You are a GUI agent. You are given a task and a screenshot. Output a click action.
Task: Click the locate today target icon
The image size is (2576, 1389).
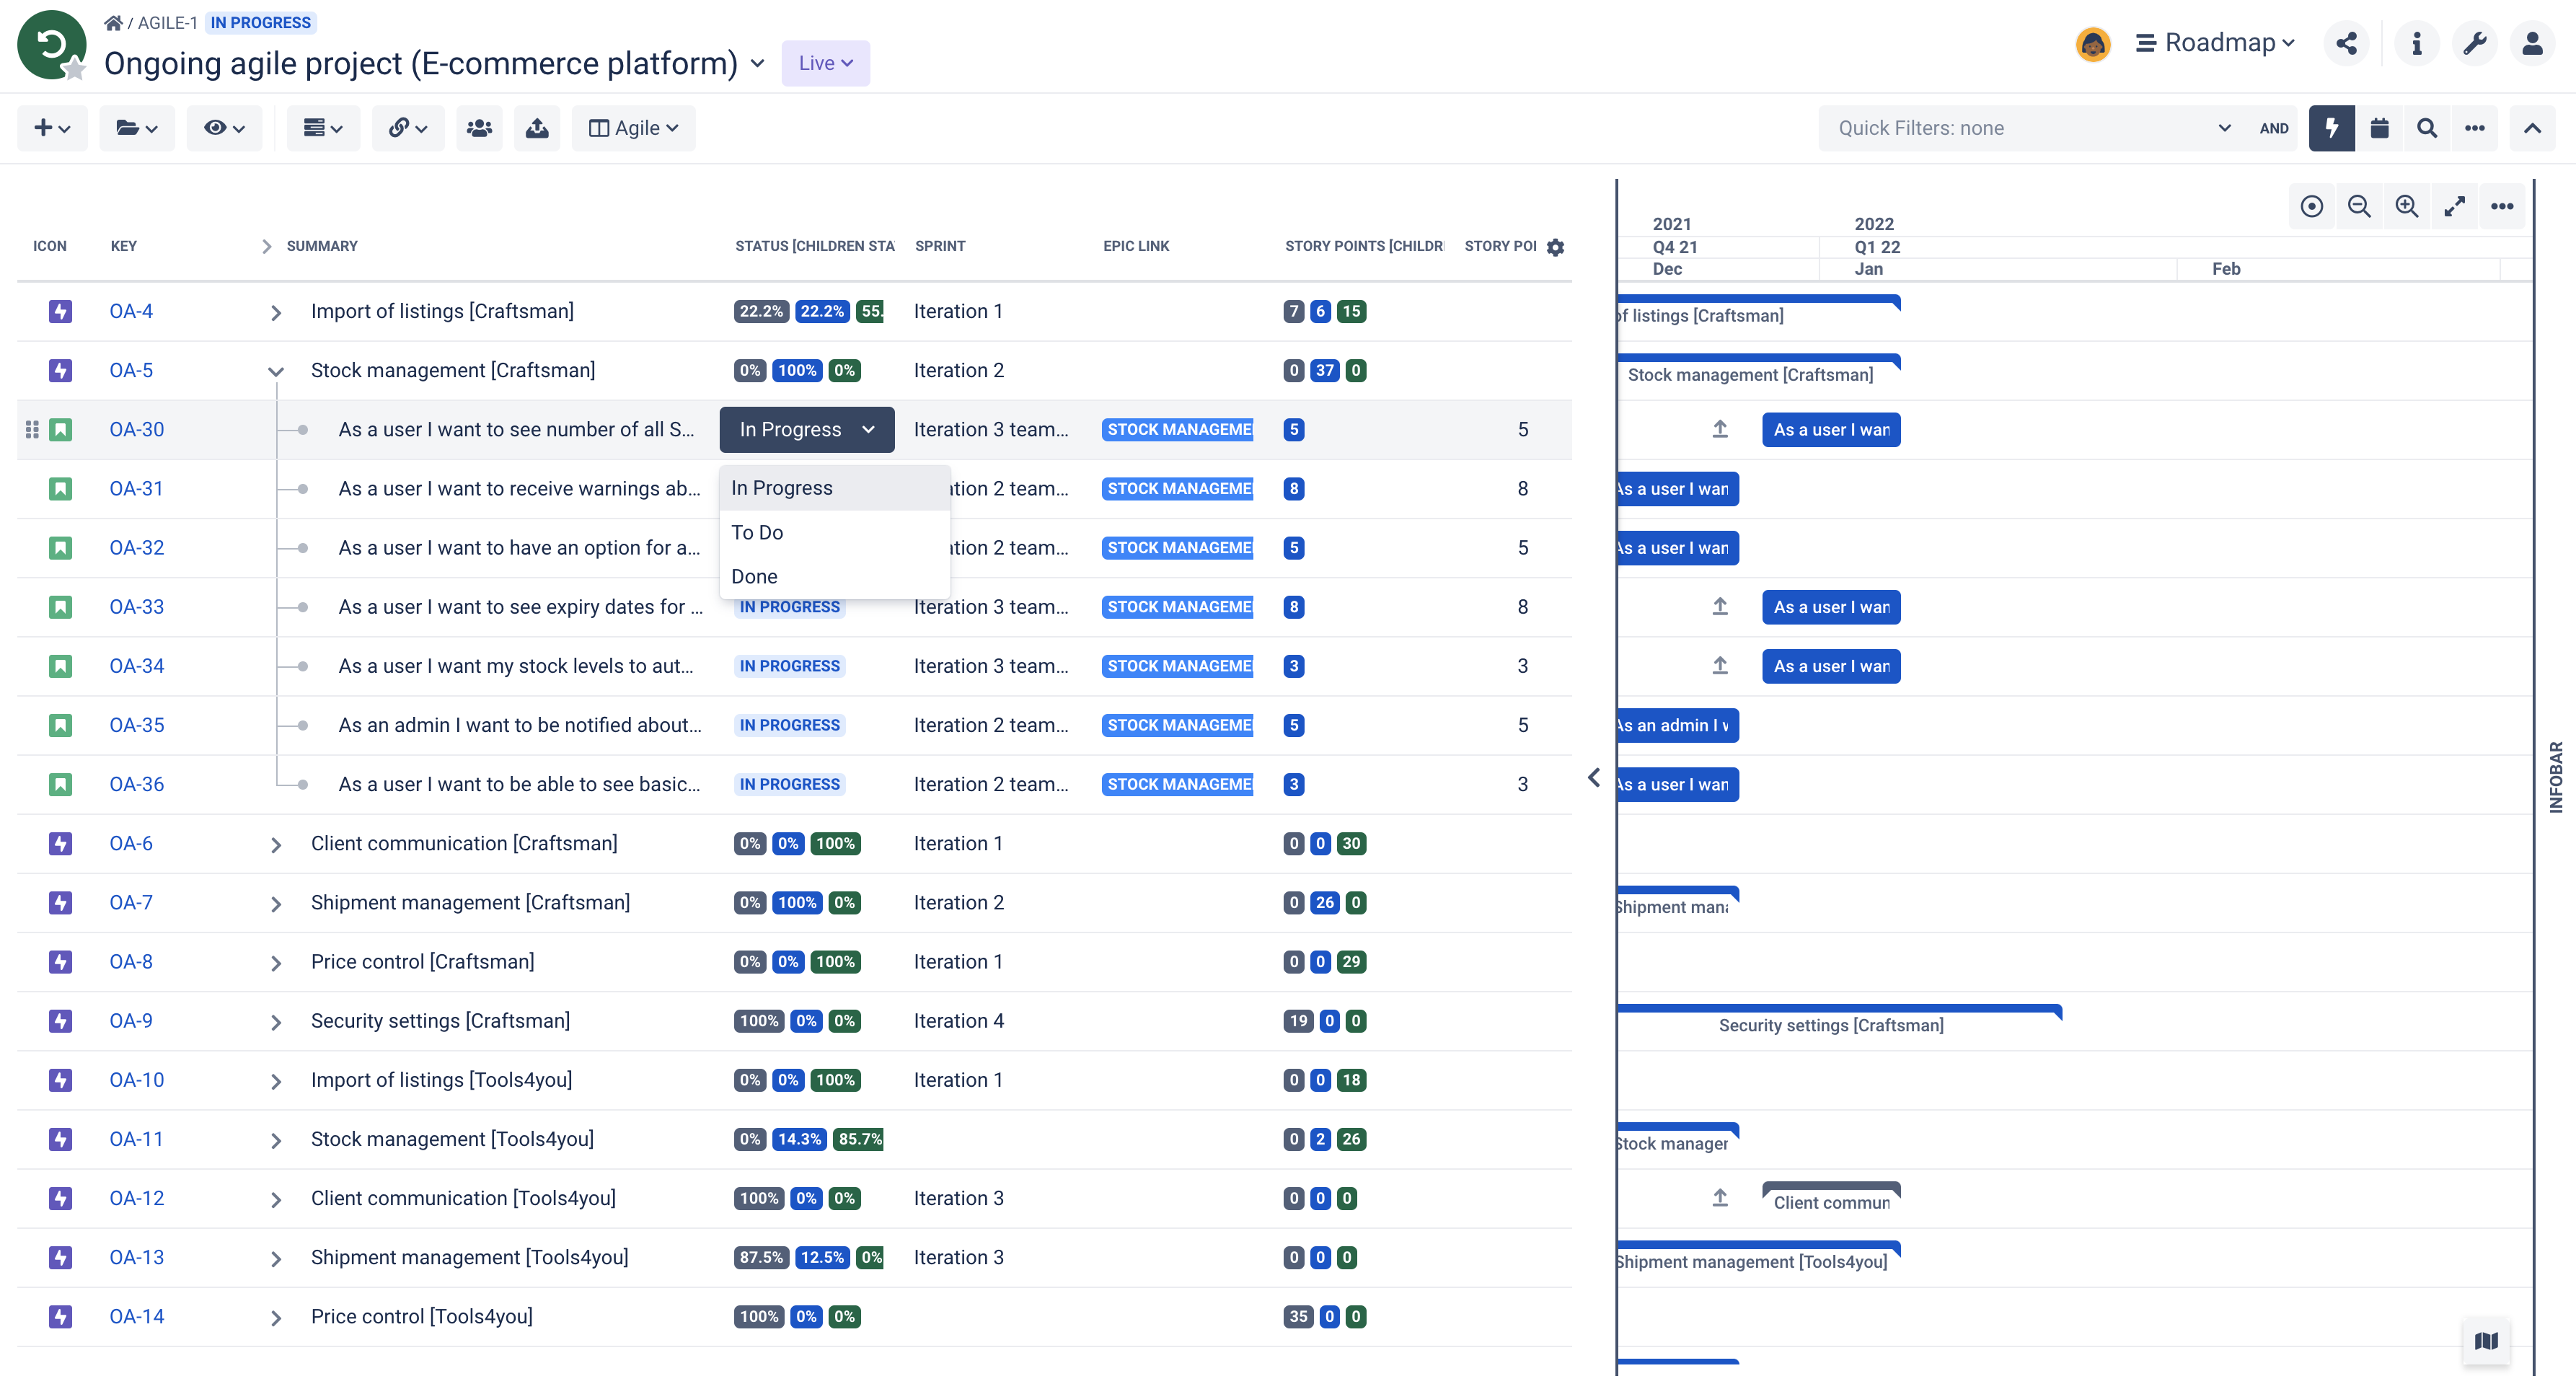coord(2311,206)
